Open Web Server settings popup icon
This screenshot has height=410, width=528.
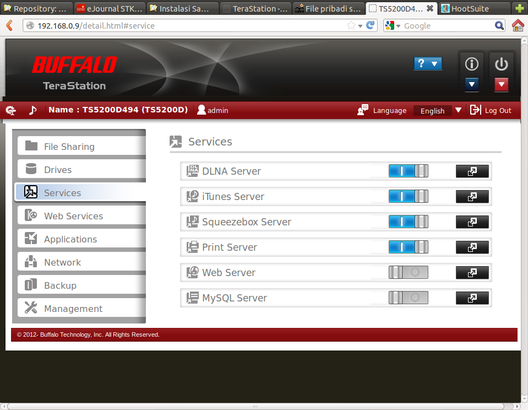pyautogui.click(x=472, y=272)
